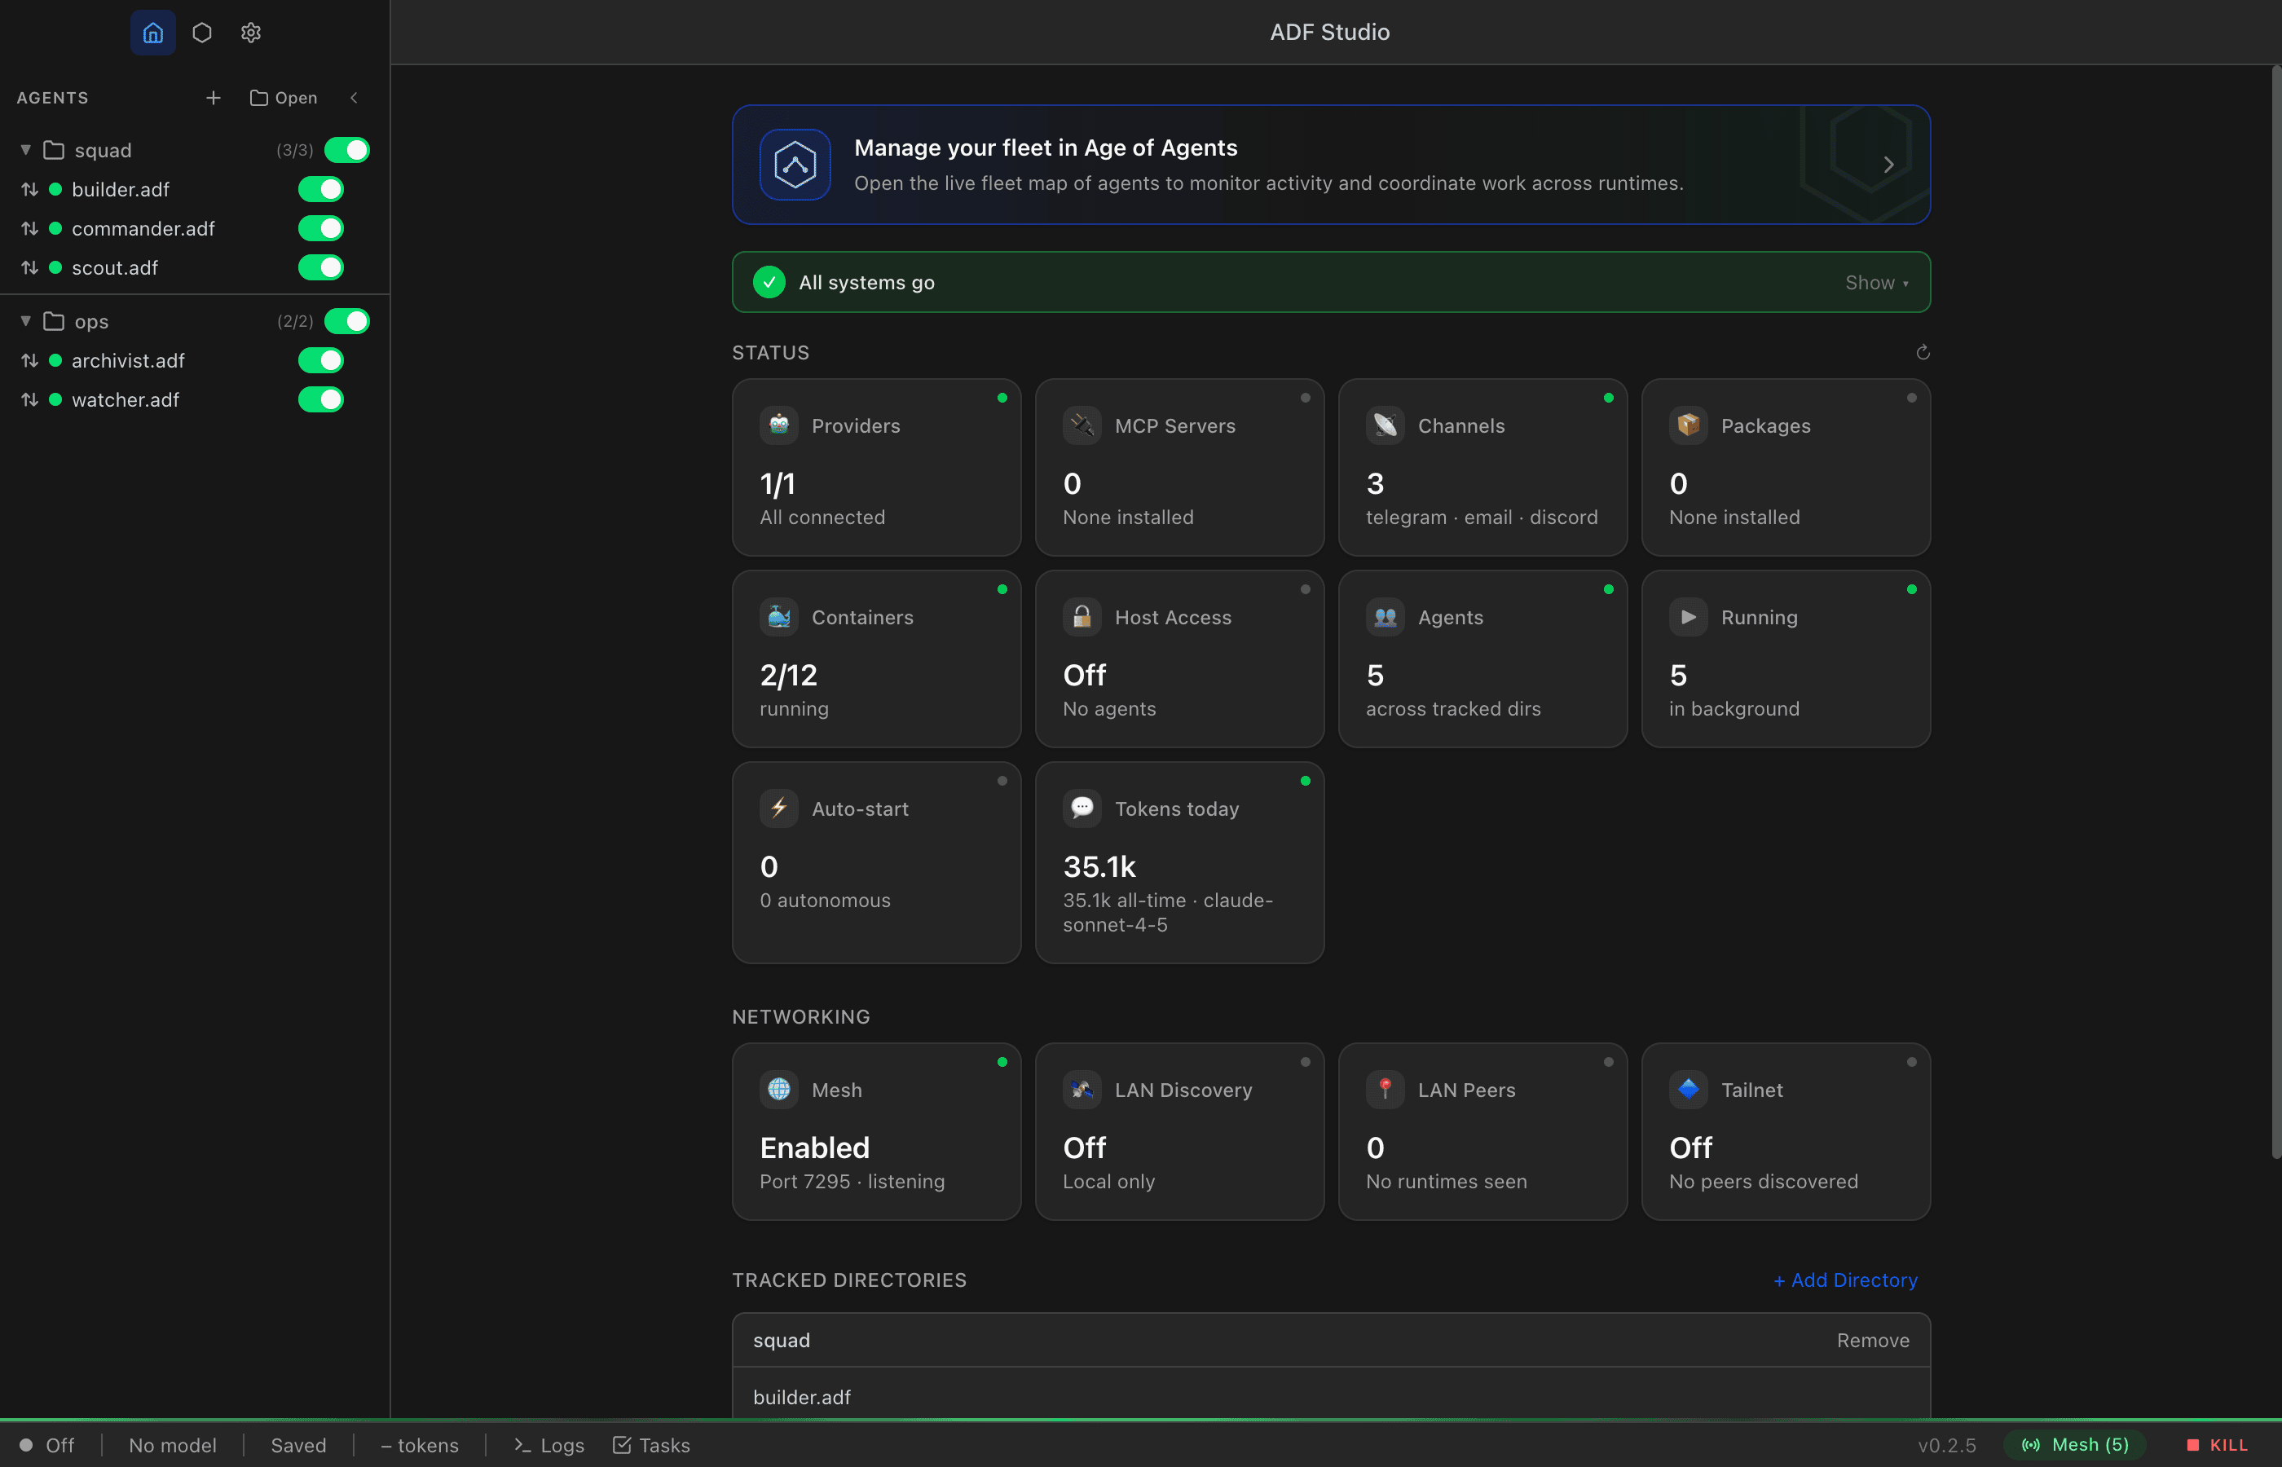Toggle the squad folder switch
2282x1467 pixels.
(x=346, y=150)
